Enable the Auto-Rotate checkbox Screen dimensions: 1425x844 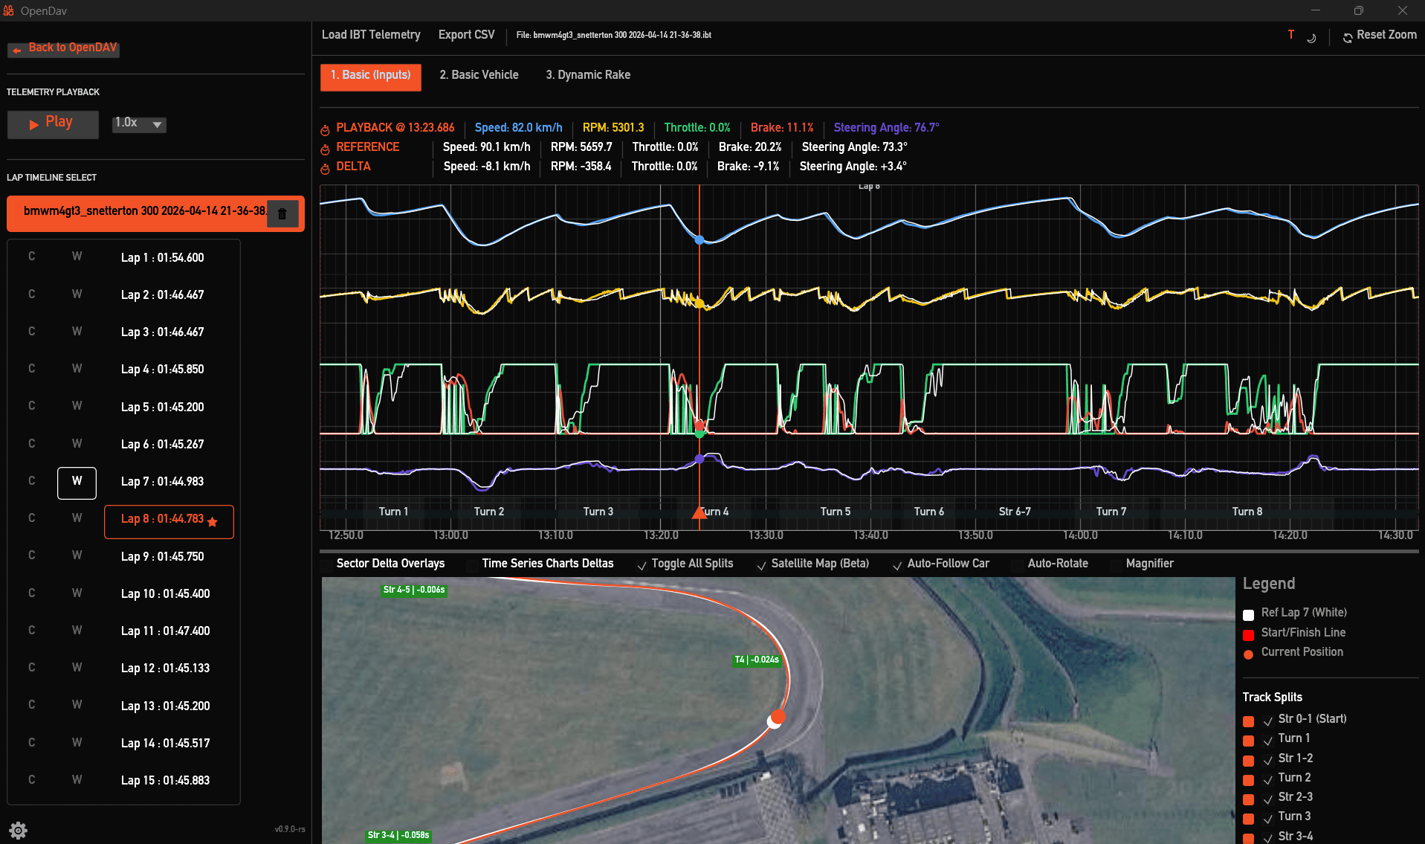click(x=1018, y=565)
